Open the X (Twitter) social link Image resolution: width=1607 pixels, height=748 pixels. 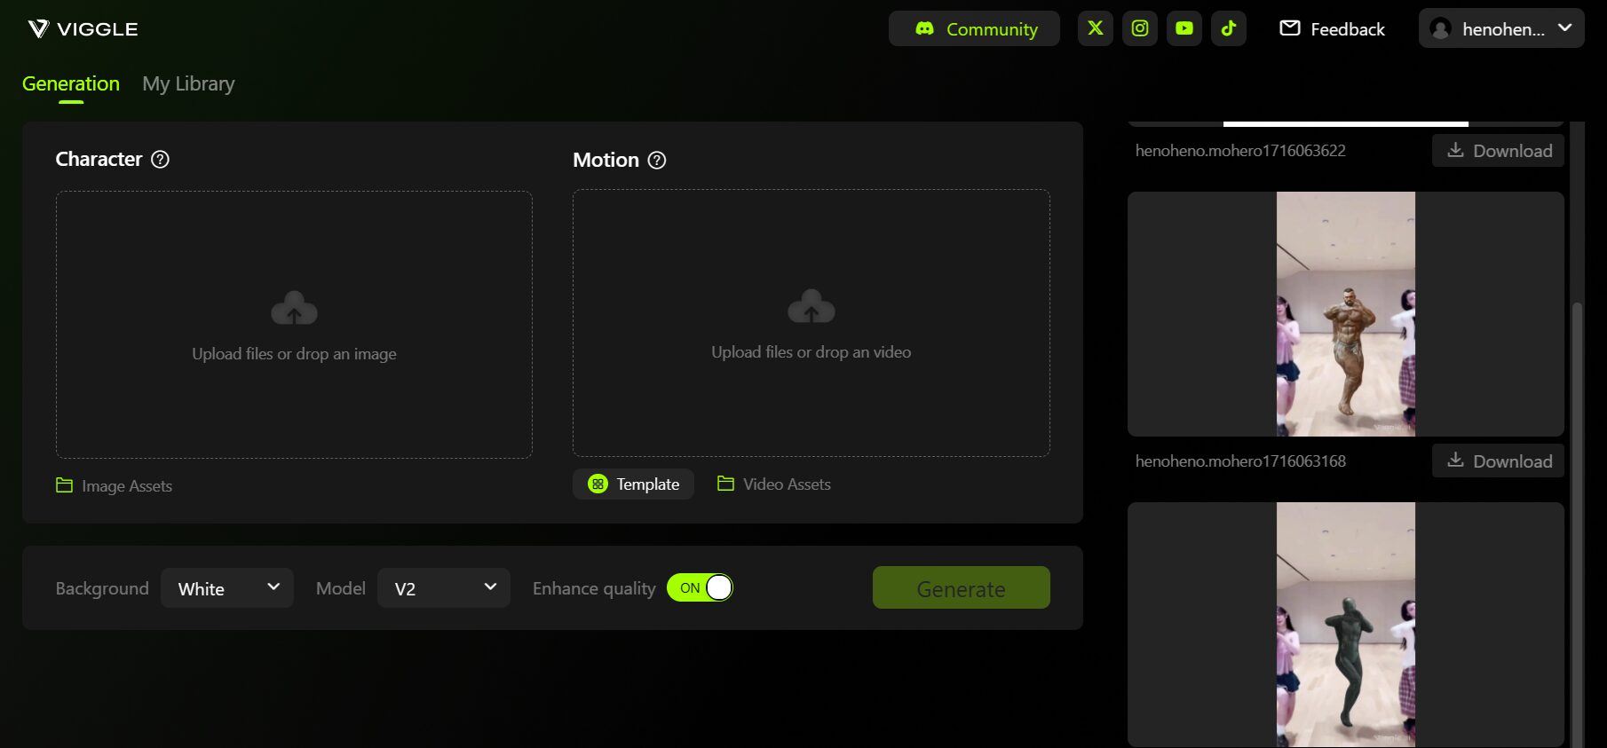(1095, 28)
